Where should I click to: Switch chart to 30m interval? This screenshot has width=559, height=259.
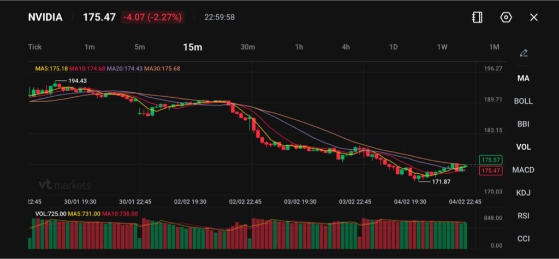pyautogui.click(x=248, y=47)
